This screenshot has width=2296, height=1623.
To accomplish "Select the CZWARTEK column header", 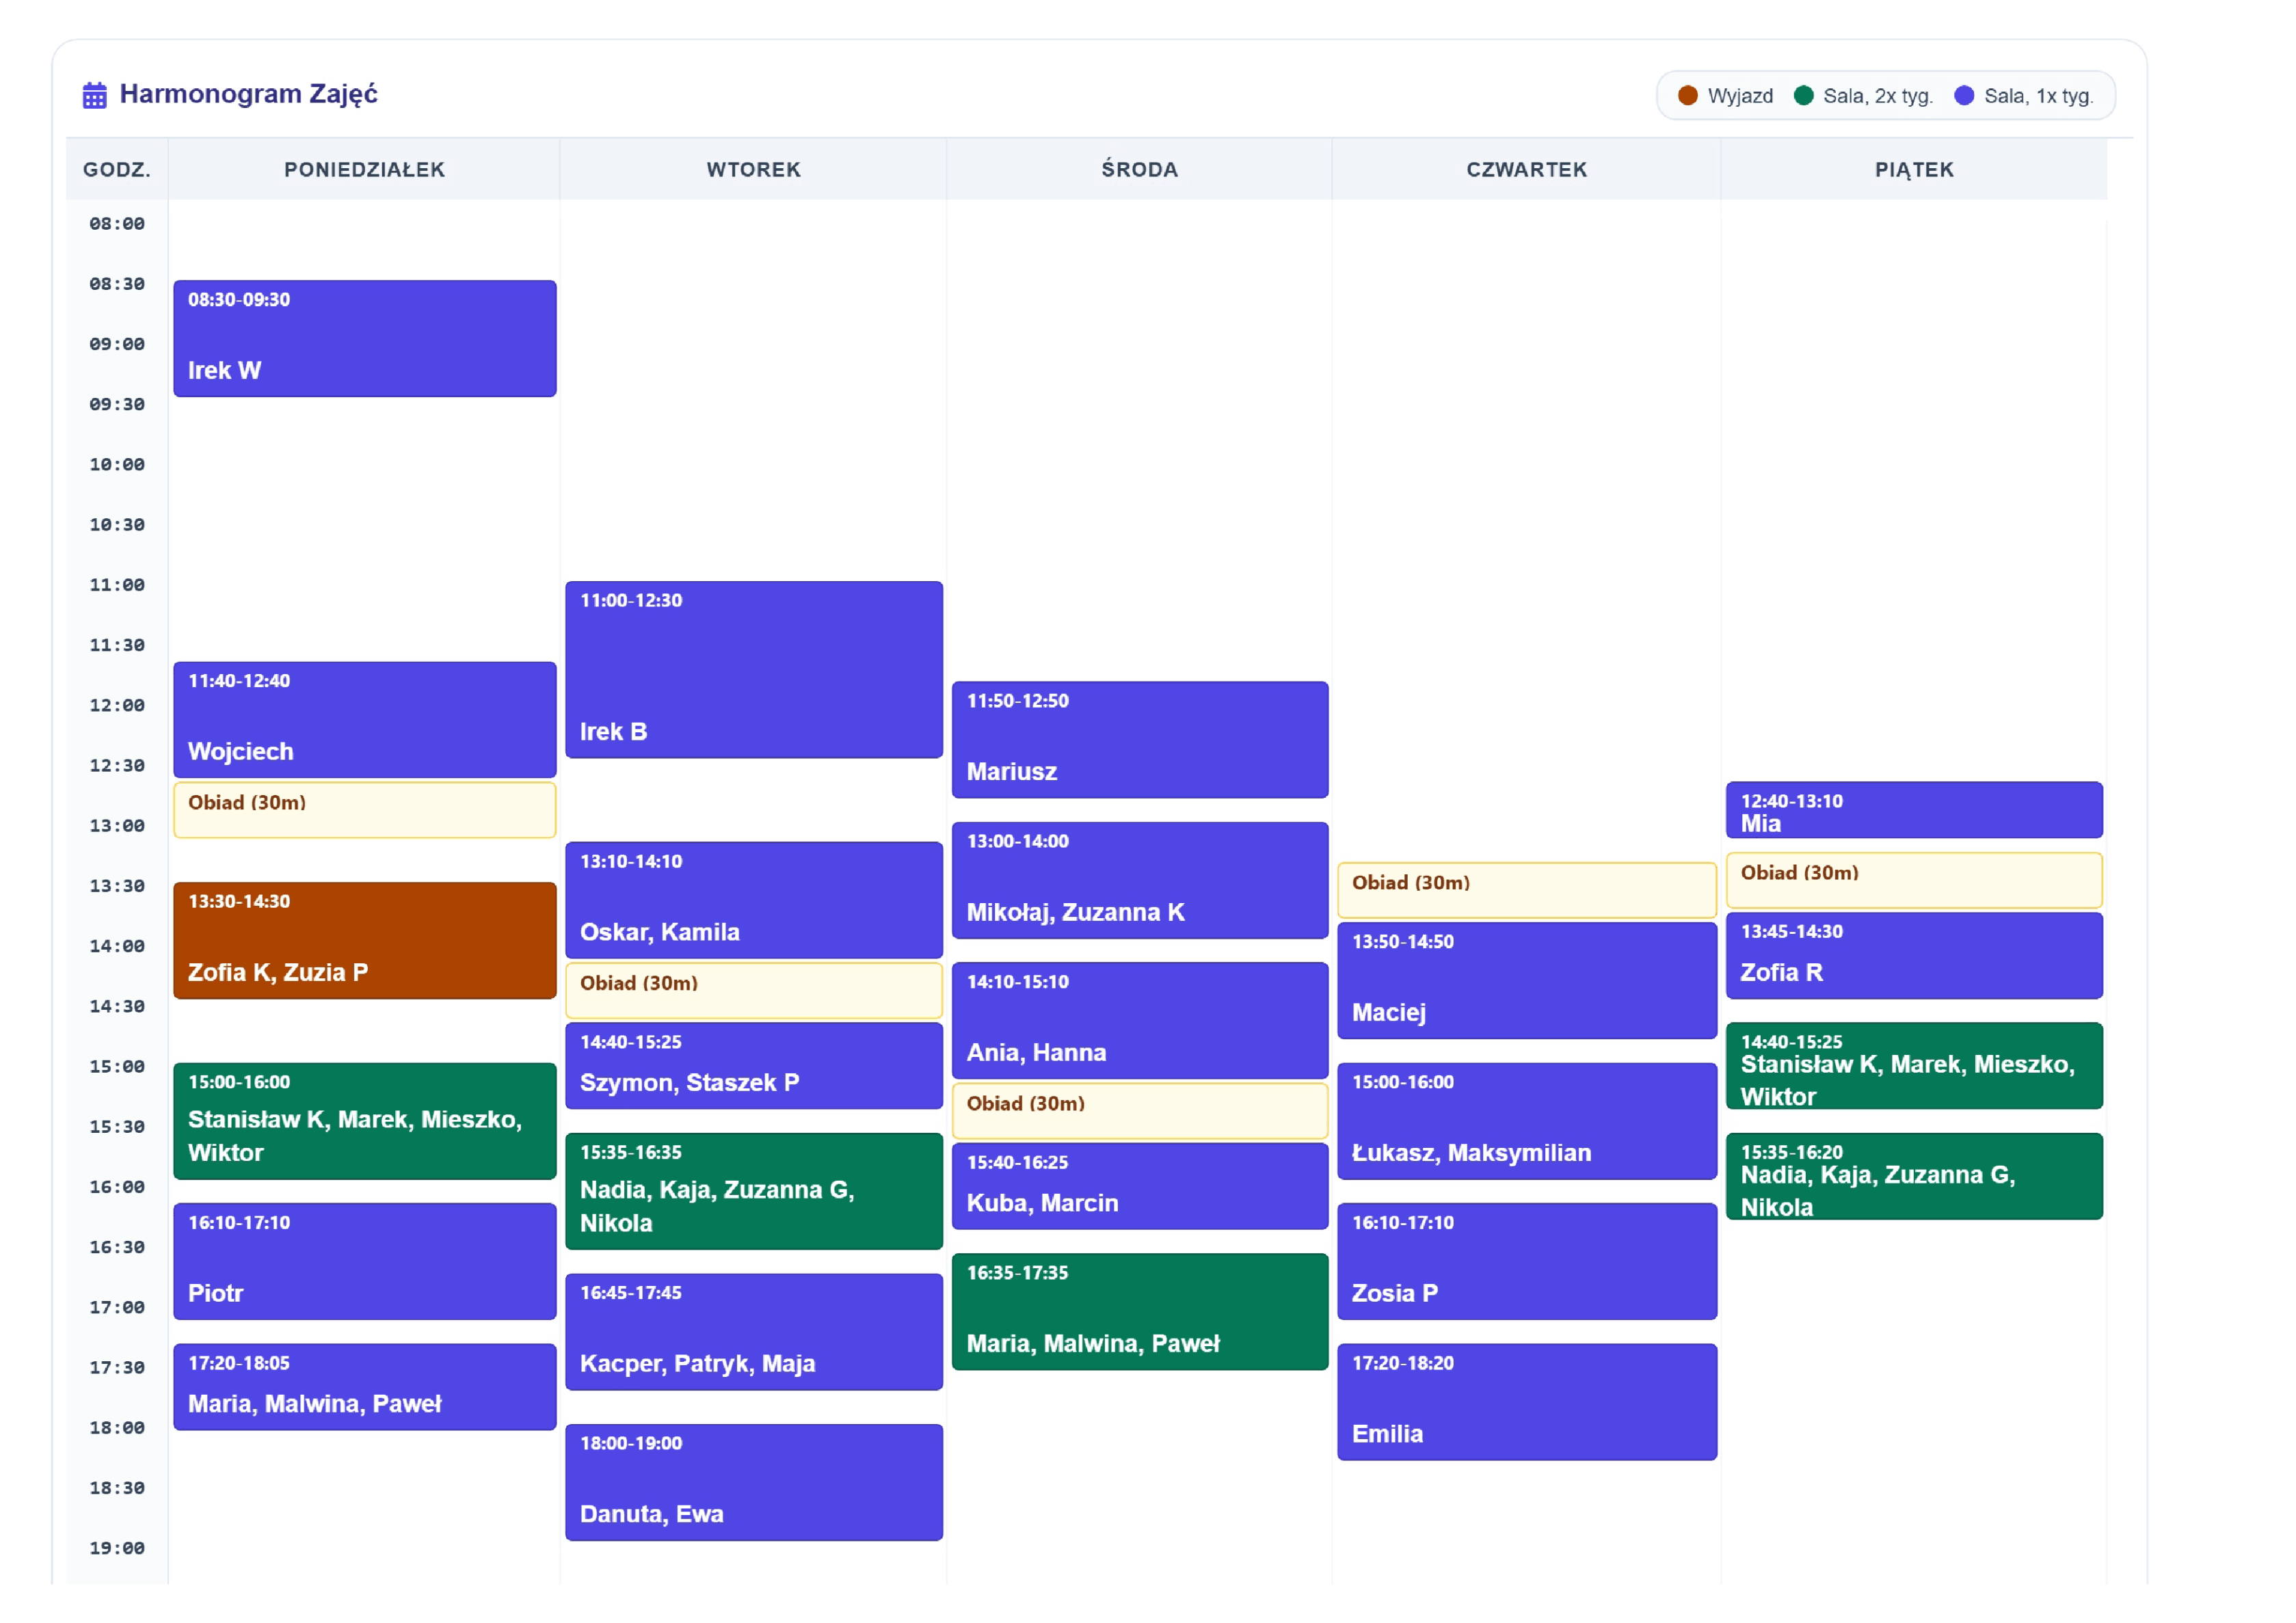I will click(x=1526, y=169).
